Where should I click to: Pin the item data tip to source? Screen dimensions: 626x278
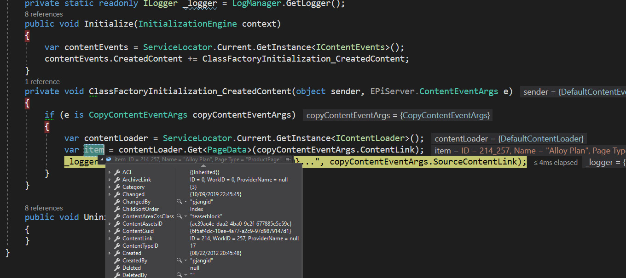288,159
